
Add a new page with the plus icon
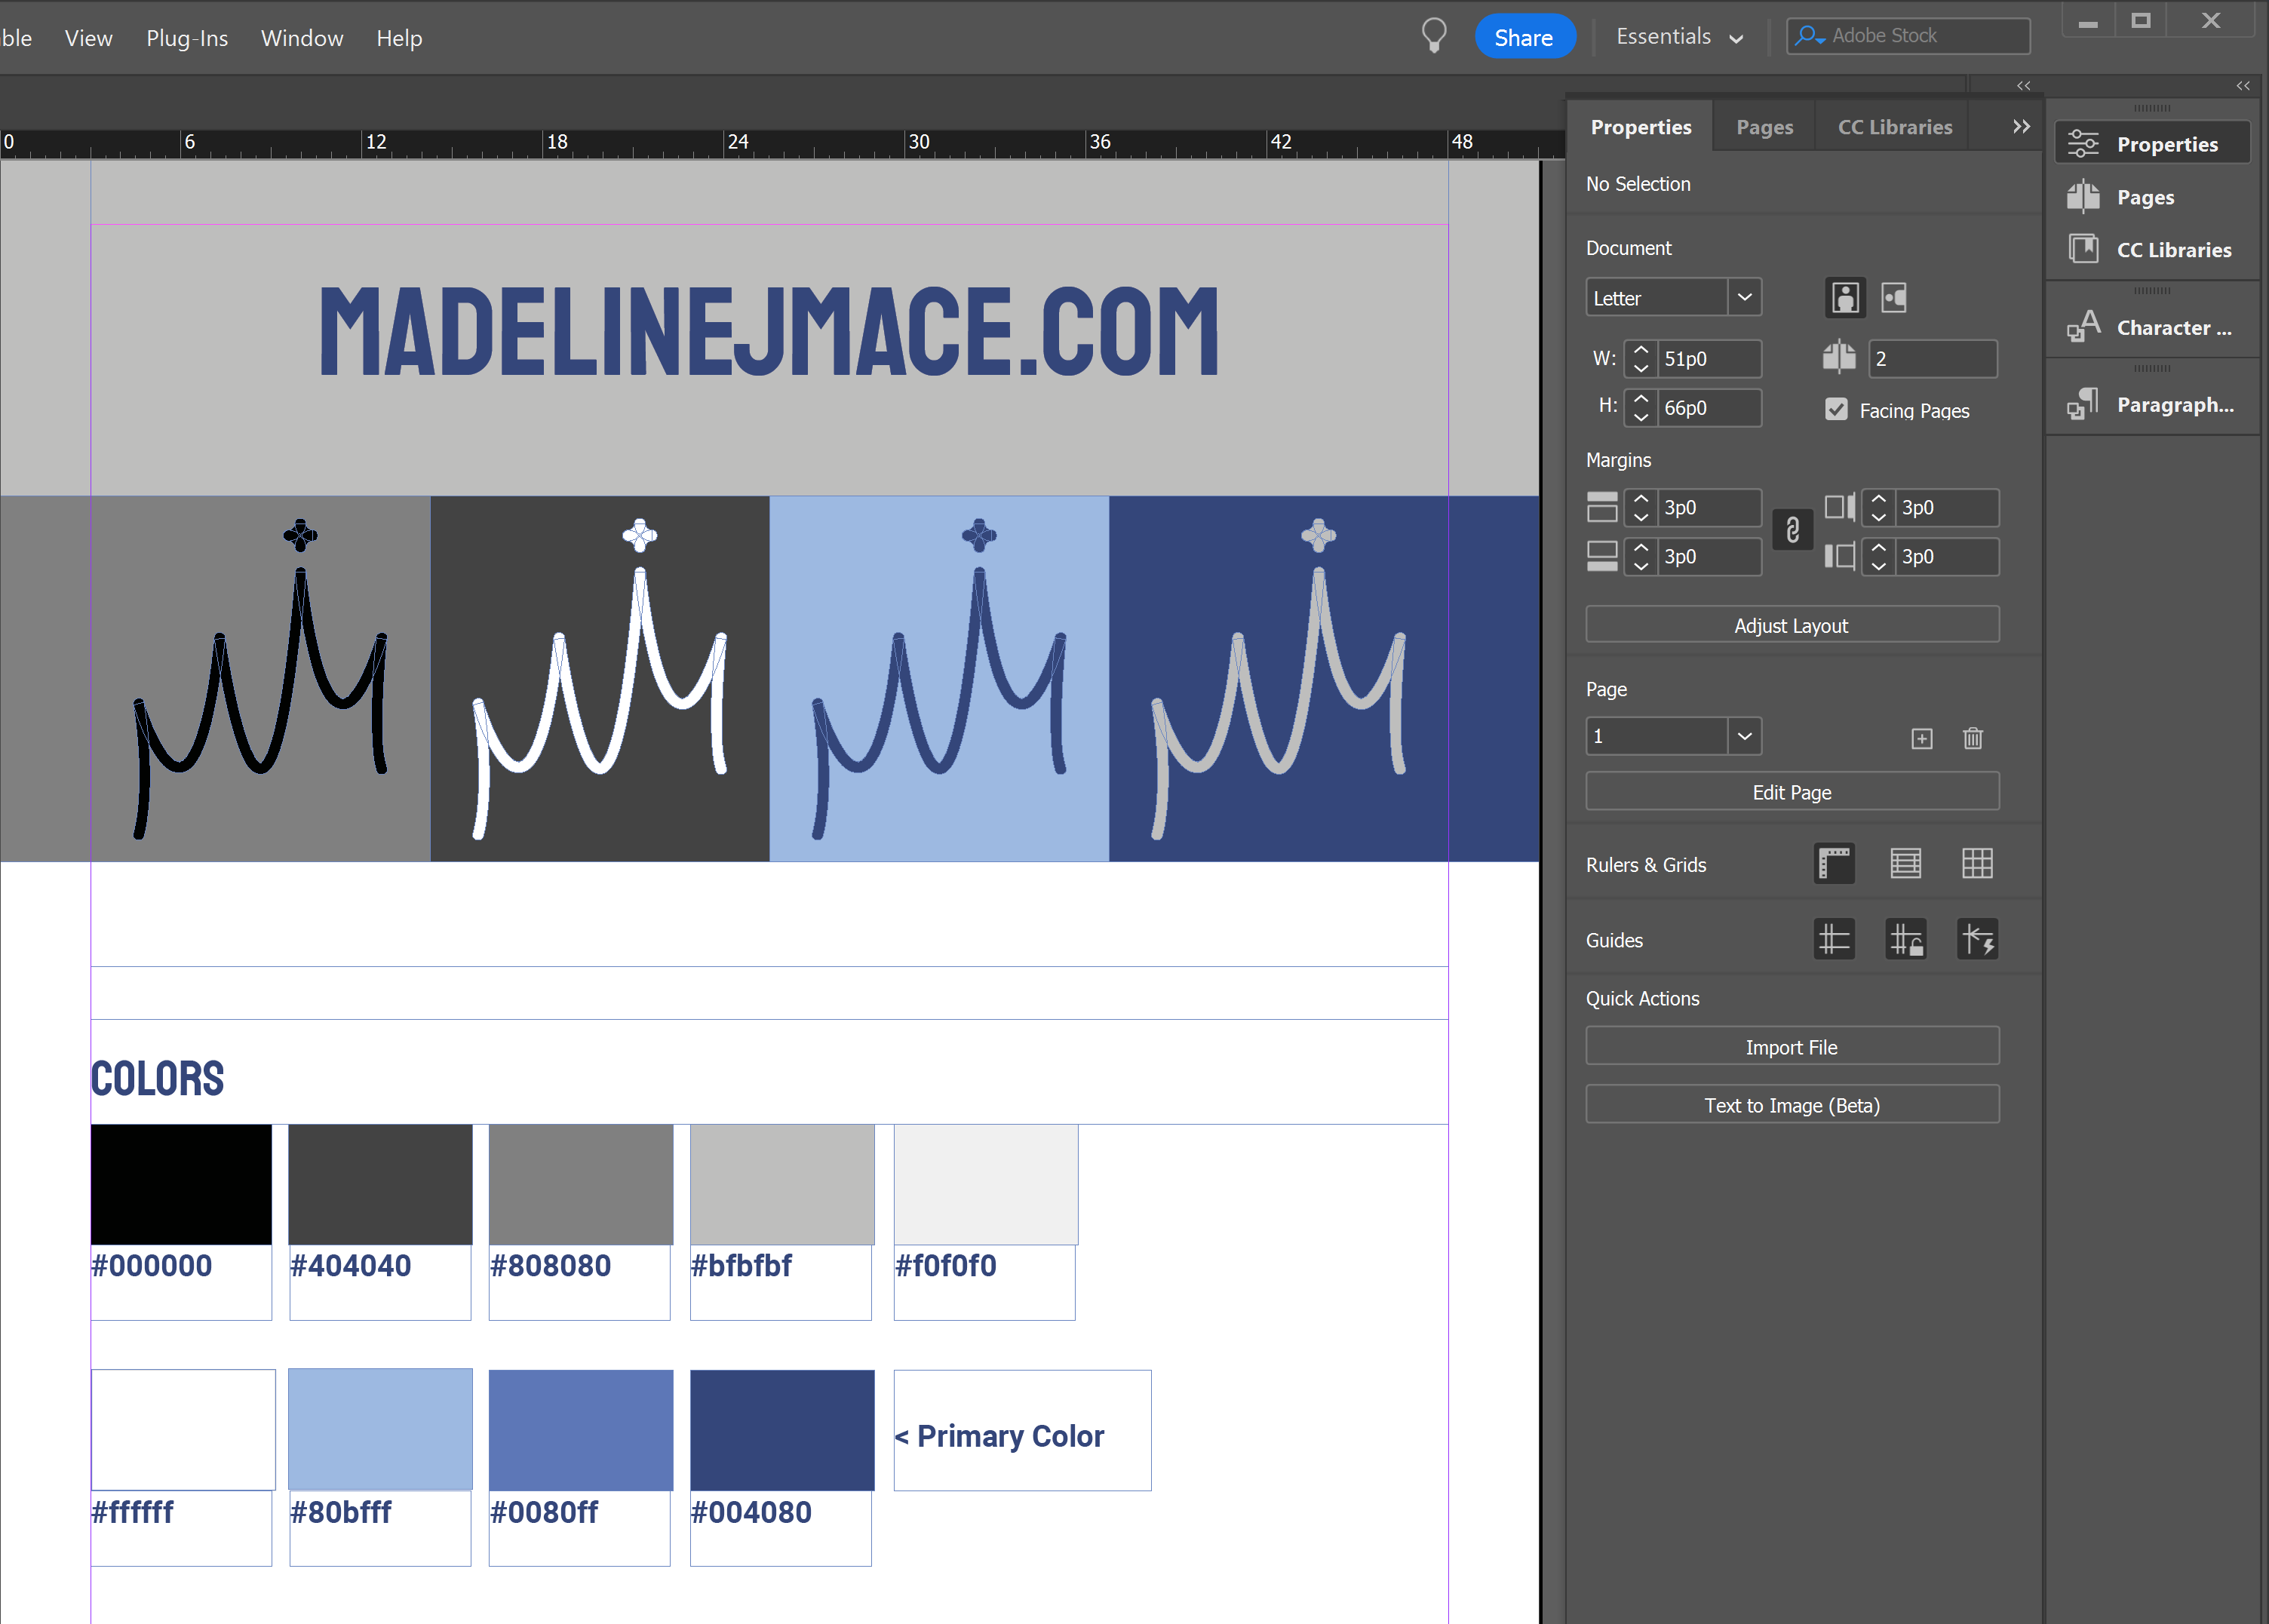1921,738
